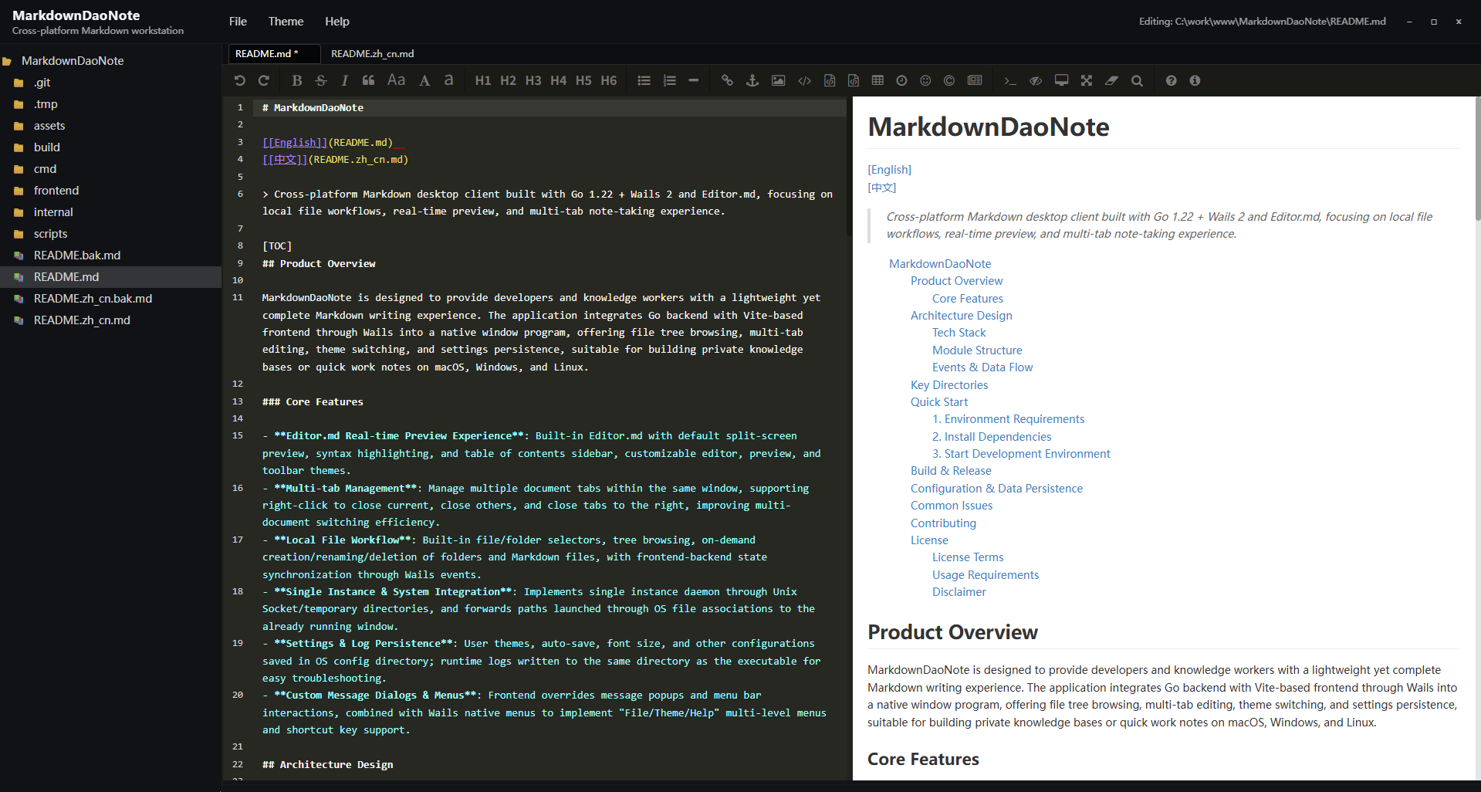Insert an image

(778, 80)
